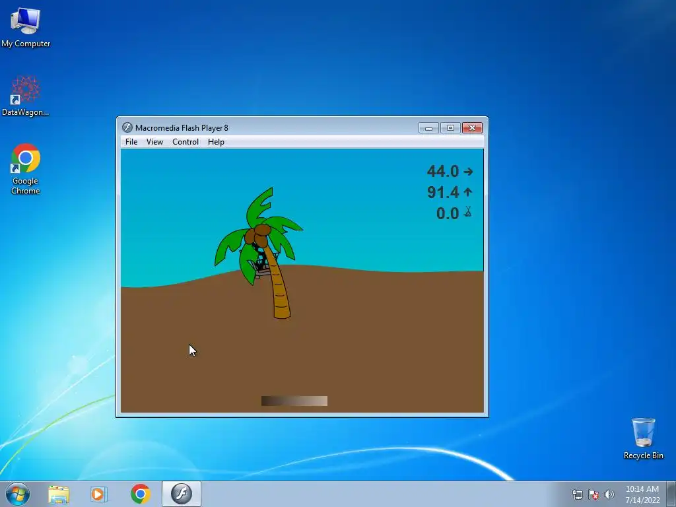Open the View menu
This screenshot has height=507, width=676.
[x=154, y=142]
